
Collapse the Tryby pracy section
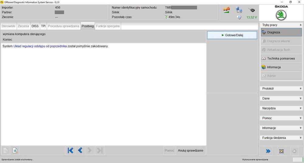coord(300,25)
